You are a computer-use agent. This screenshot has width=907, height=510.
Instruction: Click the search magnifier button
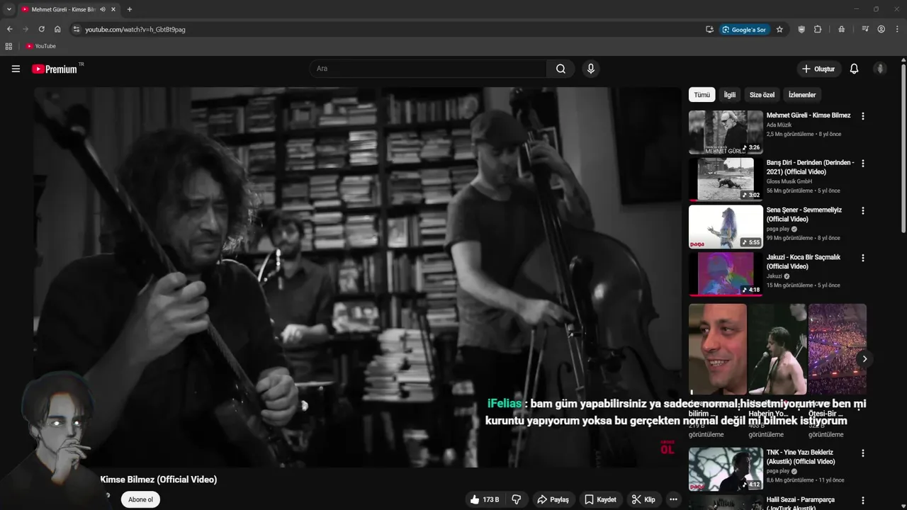click(560, 69)
